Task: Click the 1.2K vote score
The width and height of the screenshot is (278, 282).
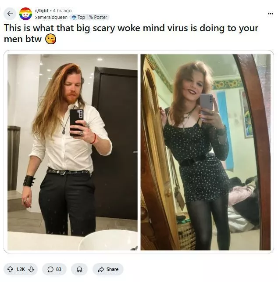Action: [21, 269]
